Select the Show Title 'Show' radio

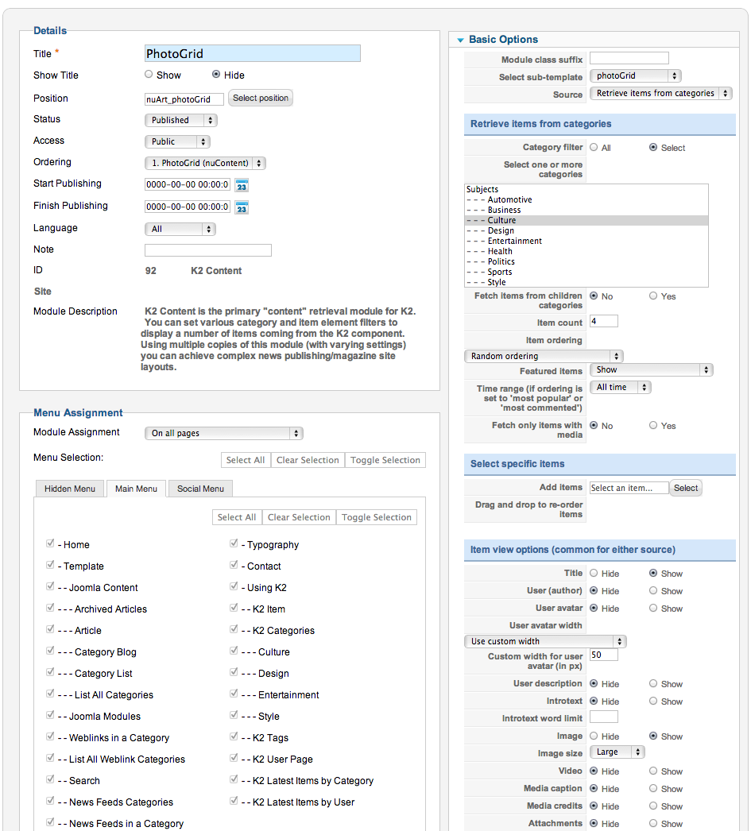(x=149, y=75)
